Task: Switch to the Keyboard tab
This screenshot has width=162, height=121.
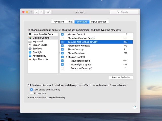Action: coord(59,22)
